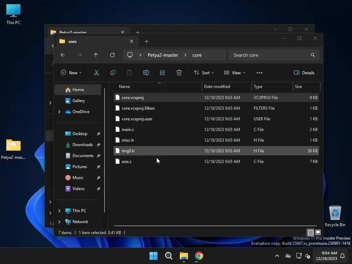The height and width of the screenshot is (264, 352).
Task: Select the core.vcxproj.filters file
Action: pos(216,108)
